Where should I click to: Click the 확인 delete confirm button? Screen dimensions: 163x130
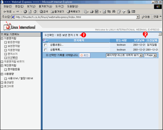[x=85, y=55]
